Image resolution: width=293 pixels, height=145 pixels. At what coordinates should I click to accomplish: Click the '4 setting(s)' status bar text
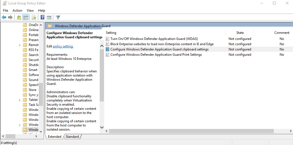coord(9,143)
